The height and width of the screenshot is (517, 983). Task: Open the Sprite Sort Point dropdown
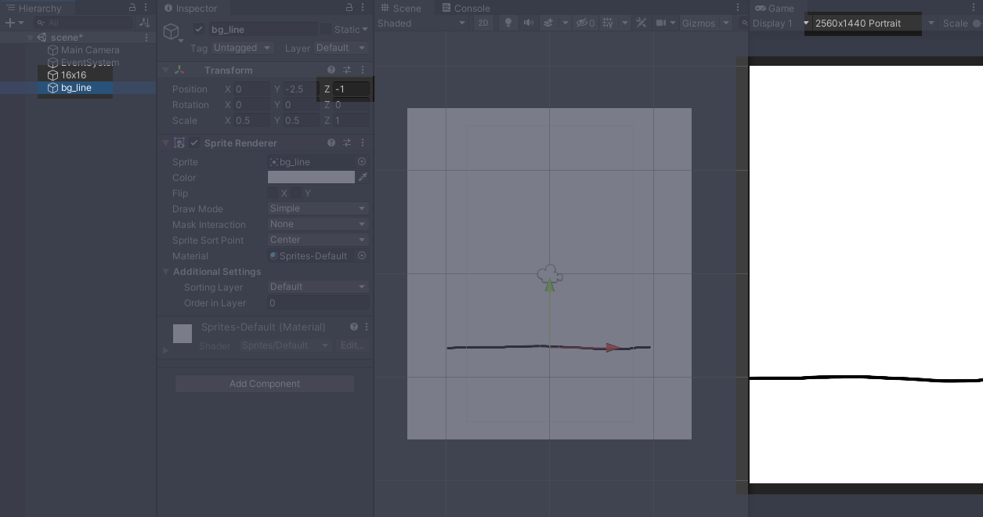point(318,240)
